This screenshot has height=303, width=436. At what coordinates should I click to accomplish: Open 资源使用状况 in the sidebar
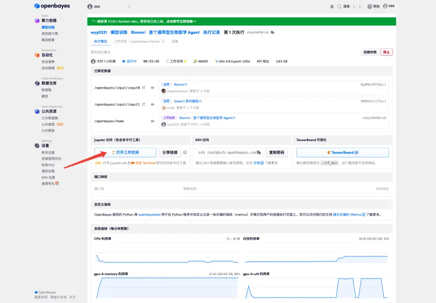[x=51, y=159]
